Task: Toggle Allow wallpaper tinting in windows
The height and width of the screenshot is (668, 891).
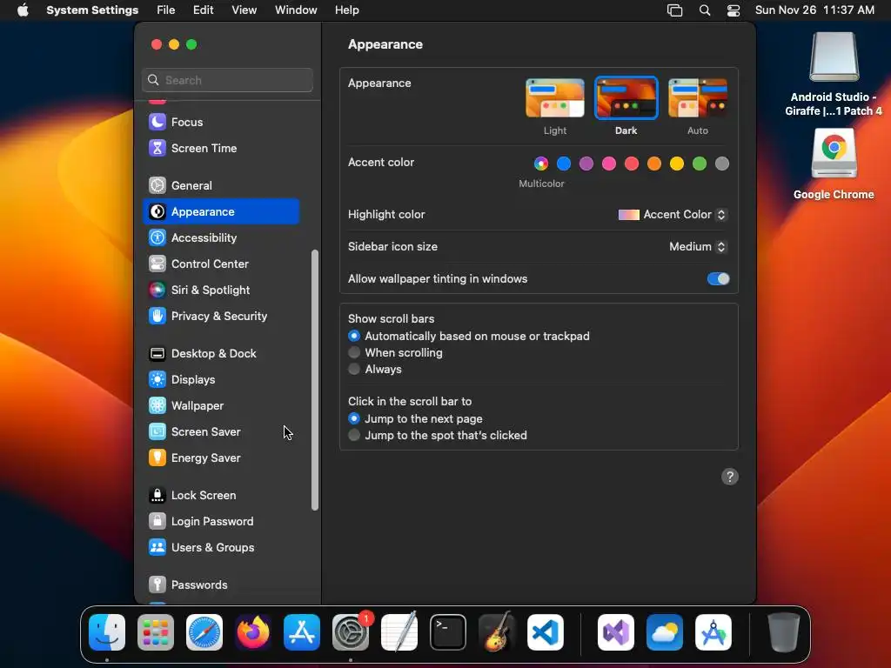Action: 718,279
